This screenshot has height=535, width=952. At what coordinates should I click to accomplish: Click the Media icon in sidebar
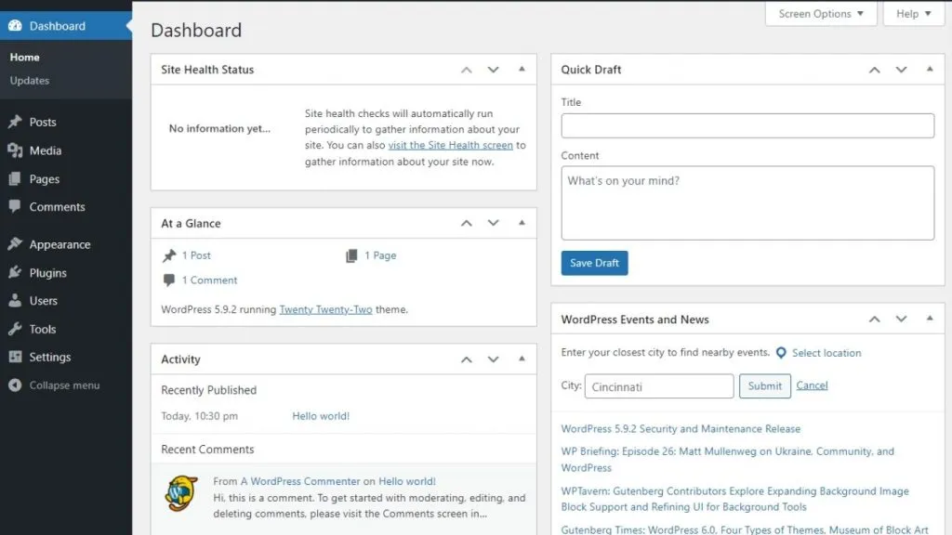click(x=15, y=150)
